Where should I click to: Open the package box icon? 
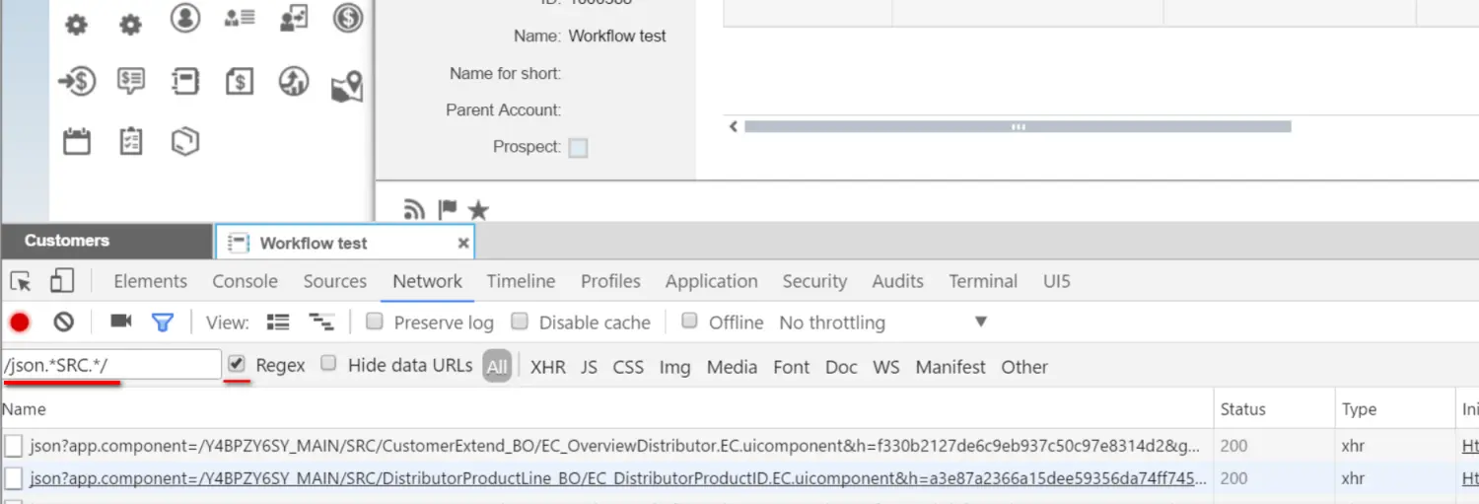tap(185, 141)
